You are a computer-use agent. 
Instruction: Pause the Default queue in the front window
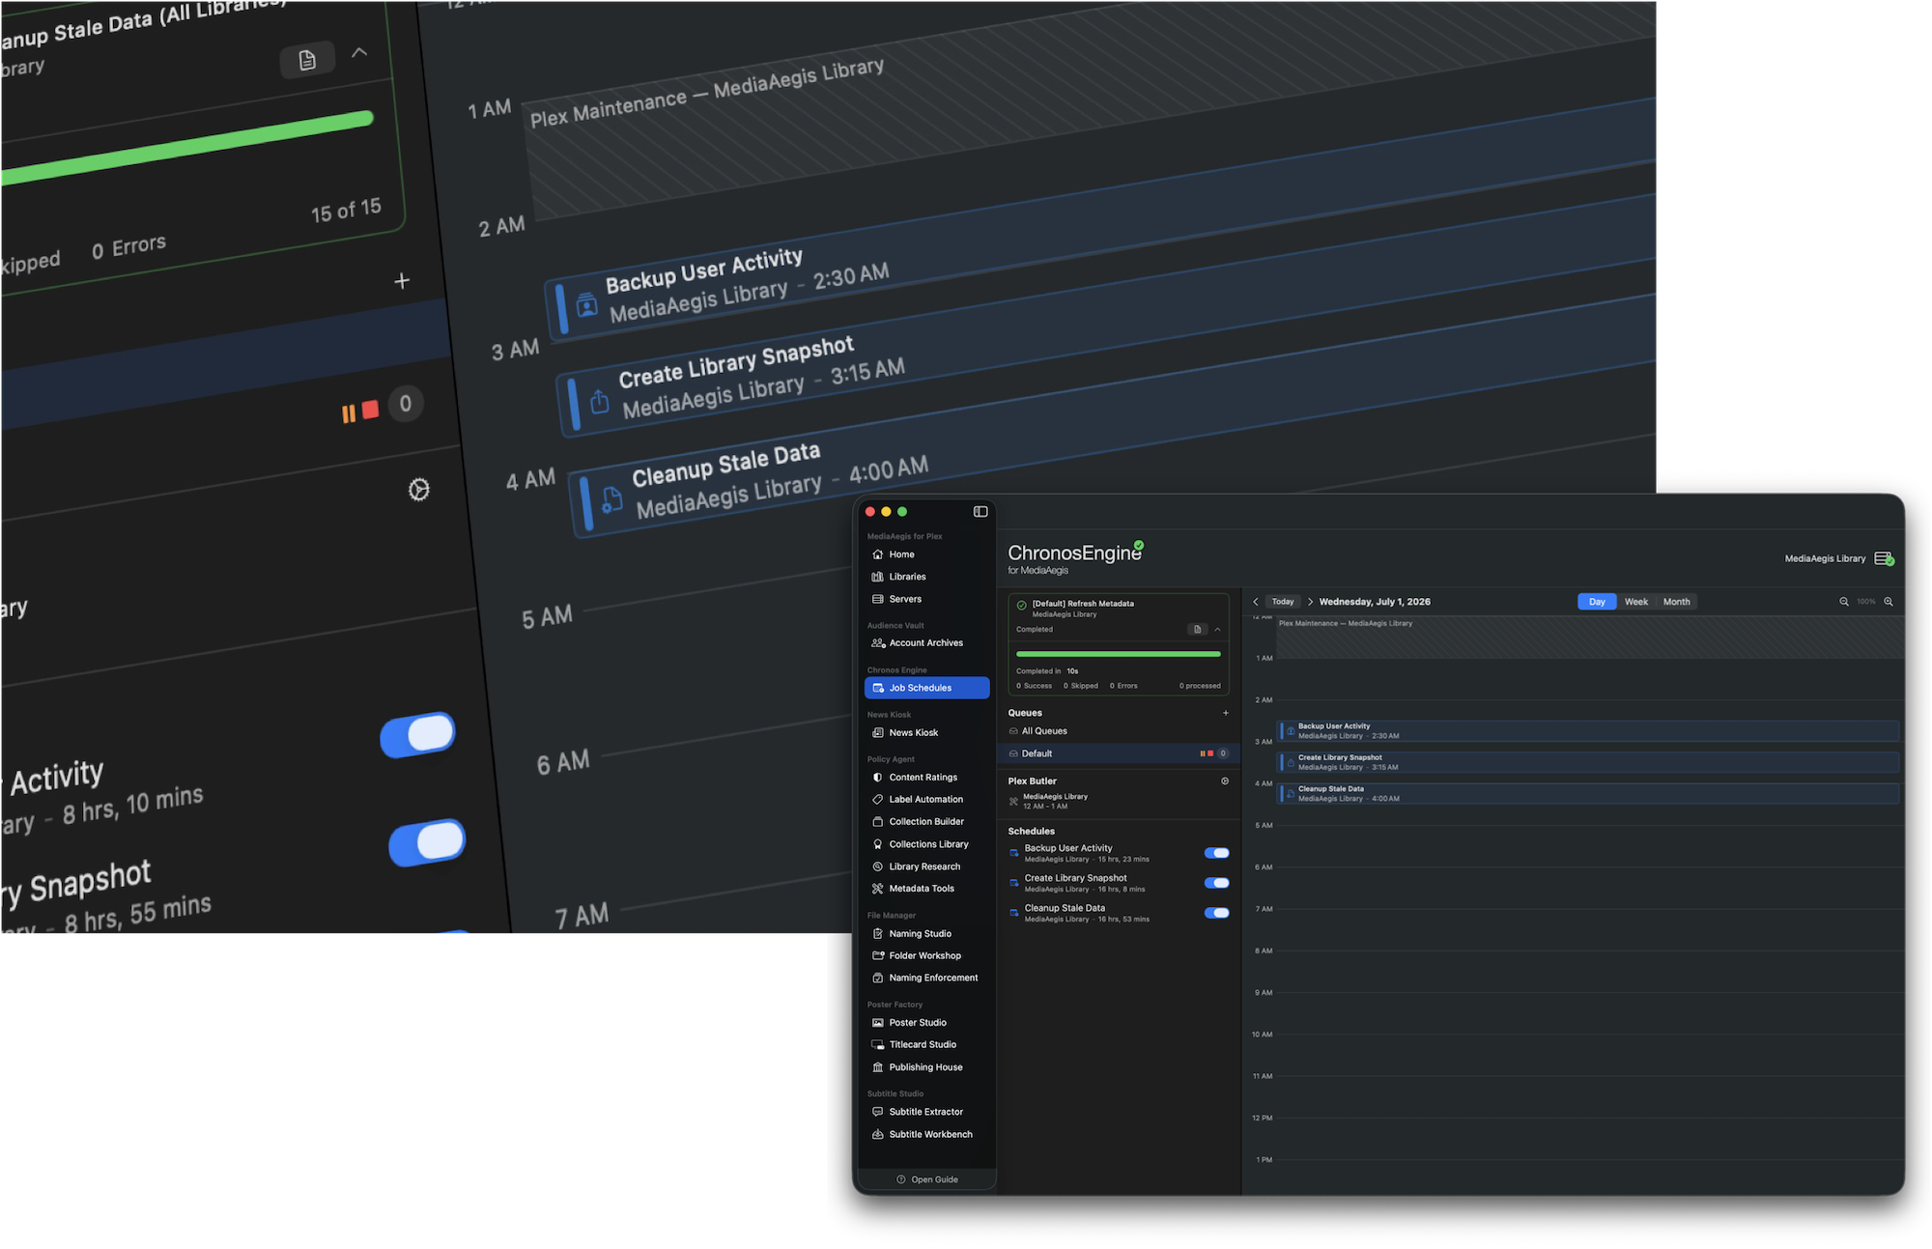[1203, 753]
